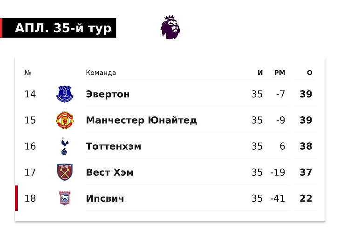Image resolution: width=340 pixels, height=232 pixels.
Task: Sort by the Команда column header
Action: [x=101, y=73]
